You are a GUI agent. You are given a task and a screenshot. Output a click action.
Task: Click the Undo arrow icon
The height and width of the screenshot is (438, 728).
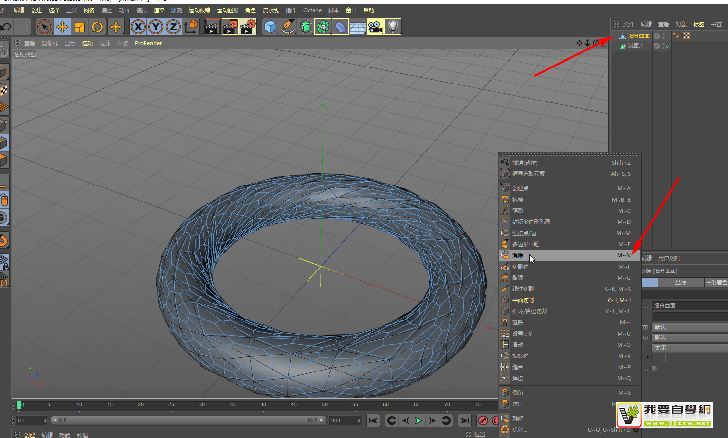tap(5, 27)
